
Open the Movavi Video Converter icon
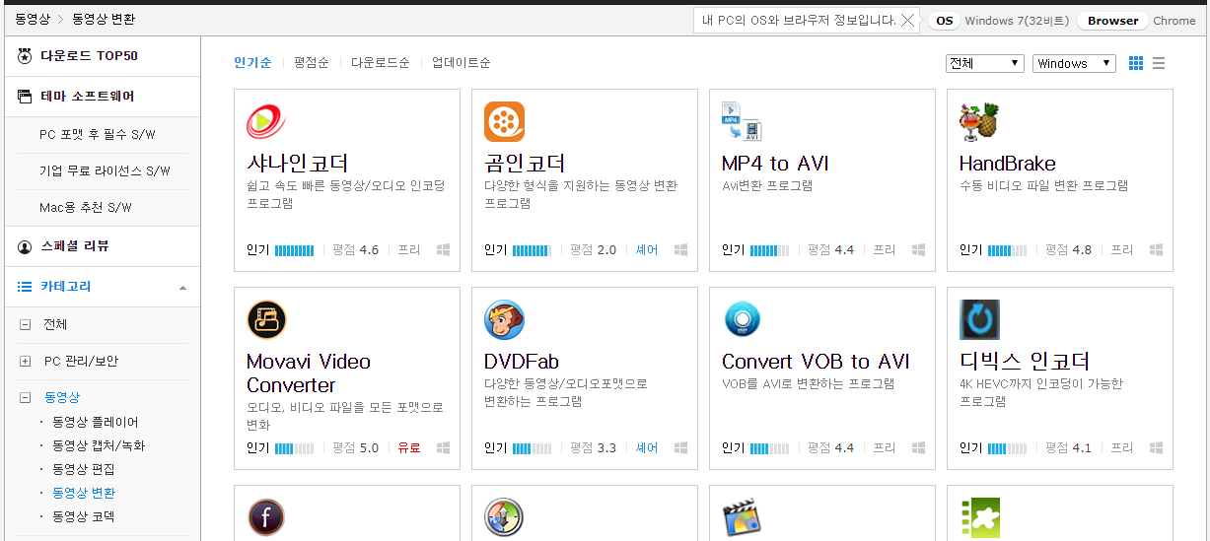[x=266, y=319]
